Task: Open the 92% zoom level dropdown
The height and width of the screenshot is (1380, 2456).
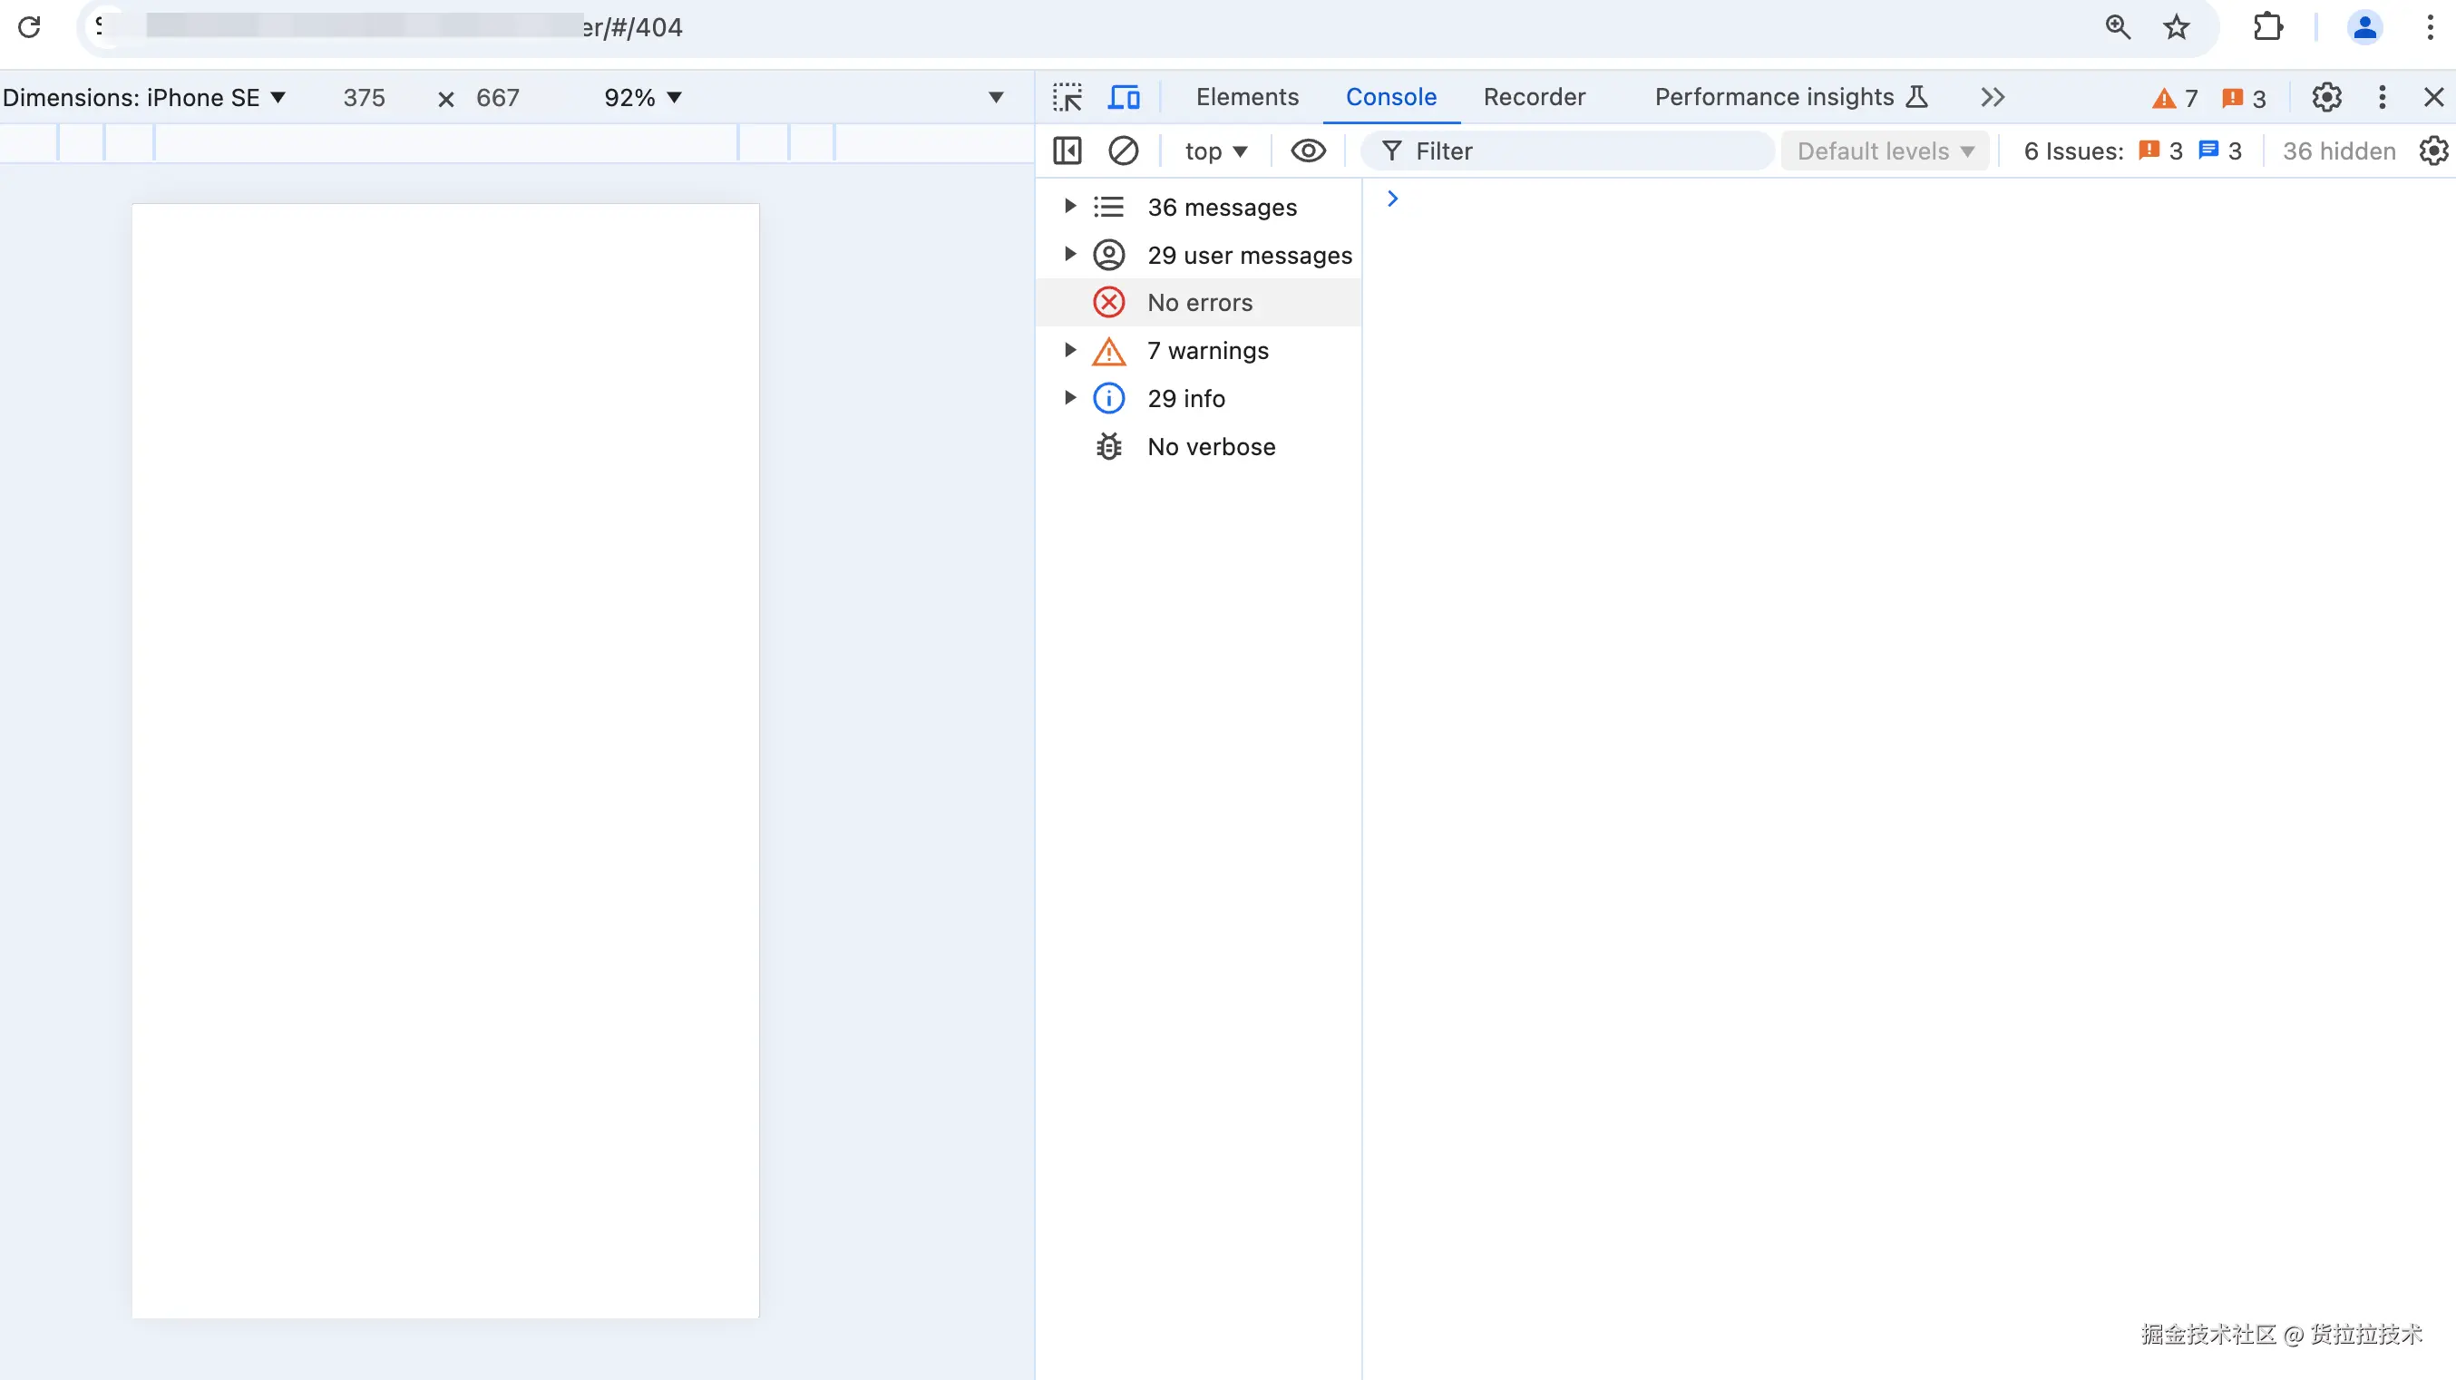Action: [x=643, y=97]
